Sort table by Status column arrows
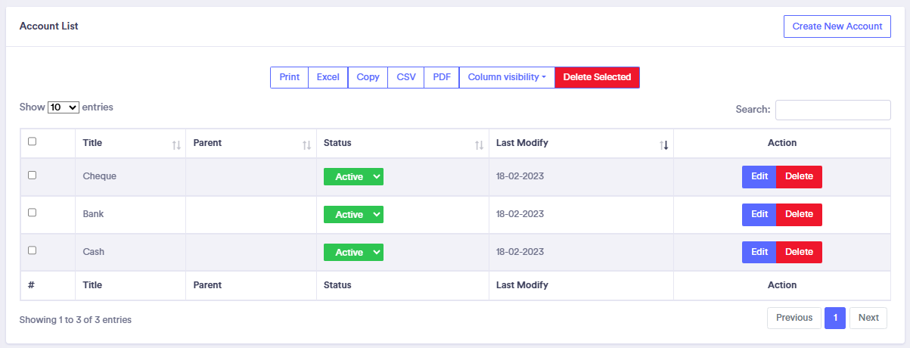The image size is (910, 348). point(479,144)
